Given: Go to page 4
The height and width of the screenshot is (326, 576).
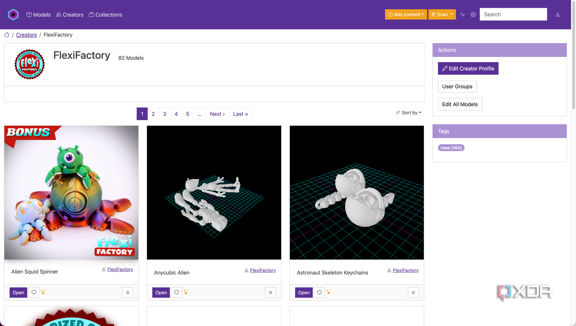Looking at the screenshot, I should tap(176, 114).
